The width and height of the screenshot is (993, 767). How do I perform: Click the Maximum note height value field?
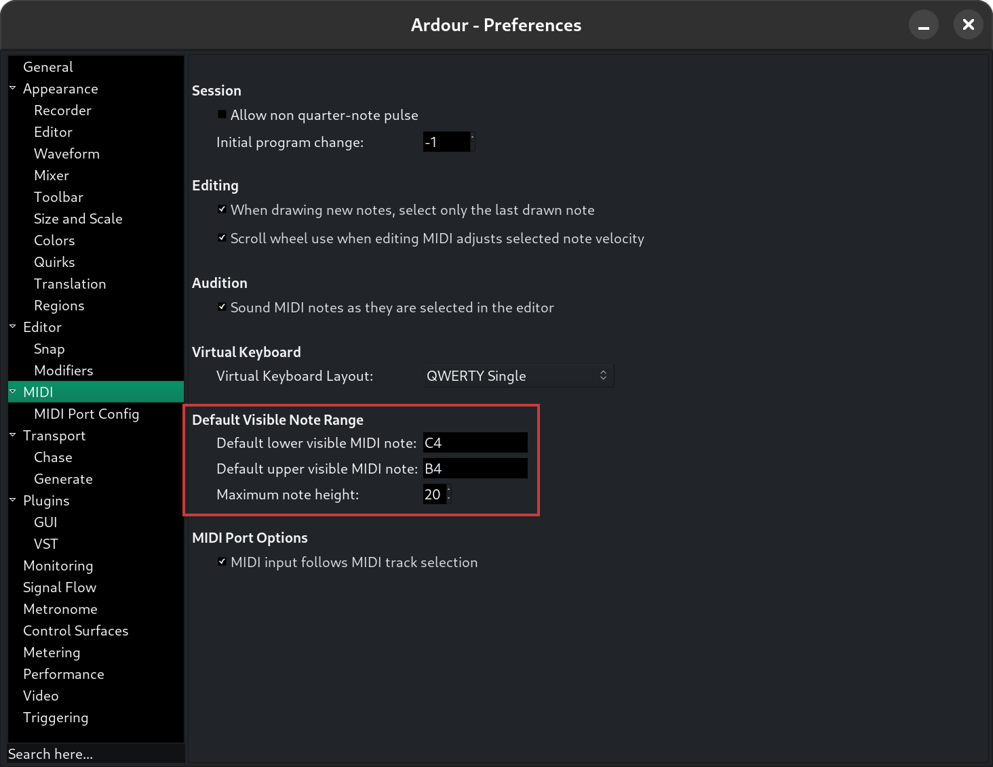pyautogui.click(x=434, y=494)
